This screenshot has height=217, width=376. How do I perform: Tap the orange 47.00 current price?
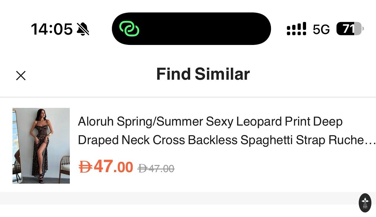(113, 167)
